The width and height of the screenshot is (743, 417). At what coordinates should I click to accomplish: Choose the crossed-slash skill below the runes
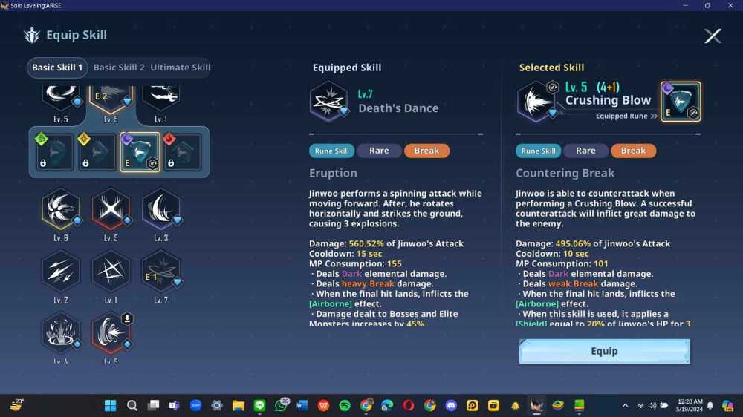pyautogui.click(x=111, y=209)
